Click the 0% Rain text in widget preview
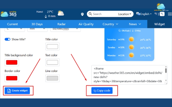The height and width of the screenshot is (107, 172). [x=126, y=31]
